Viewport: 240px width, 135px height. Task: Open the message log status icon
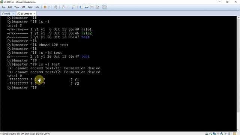[x=235, y=134]
